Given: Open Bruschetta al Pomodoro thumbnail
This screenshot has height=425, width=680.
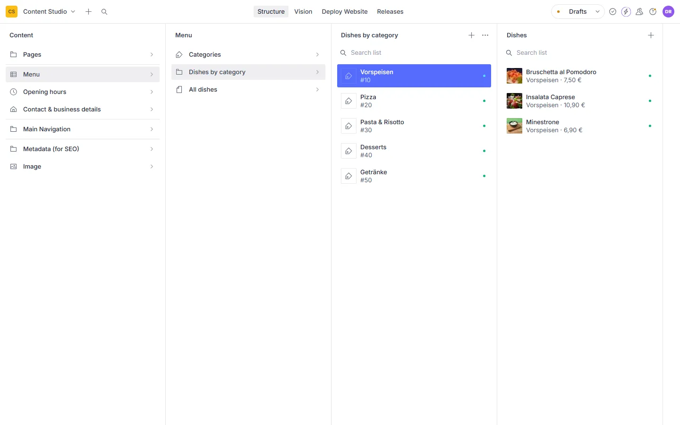Looking at the screenshot, I should pos(514,76).
